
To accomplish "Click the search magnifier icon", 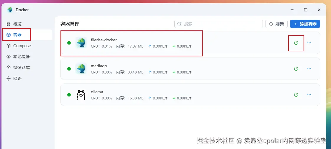I will tap(179, 24).
